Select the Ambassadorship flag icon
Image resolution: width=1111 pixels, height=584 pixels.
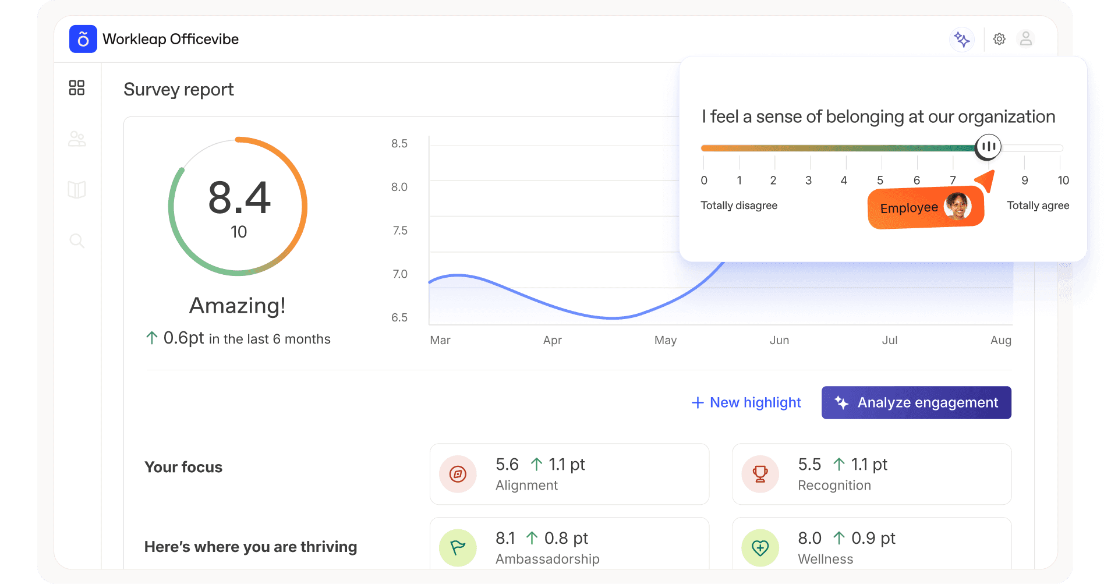(x=458, y=547)
